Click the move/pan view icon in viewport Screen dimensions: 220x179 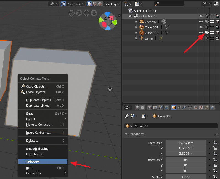(x=86, y=13)
